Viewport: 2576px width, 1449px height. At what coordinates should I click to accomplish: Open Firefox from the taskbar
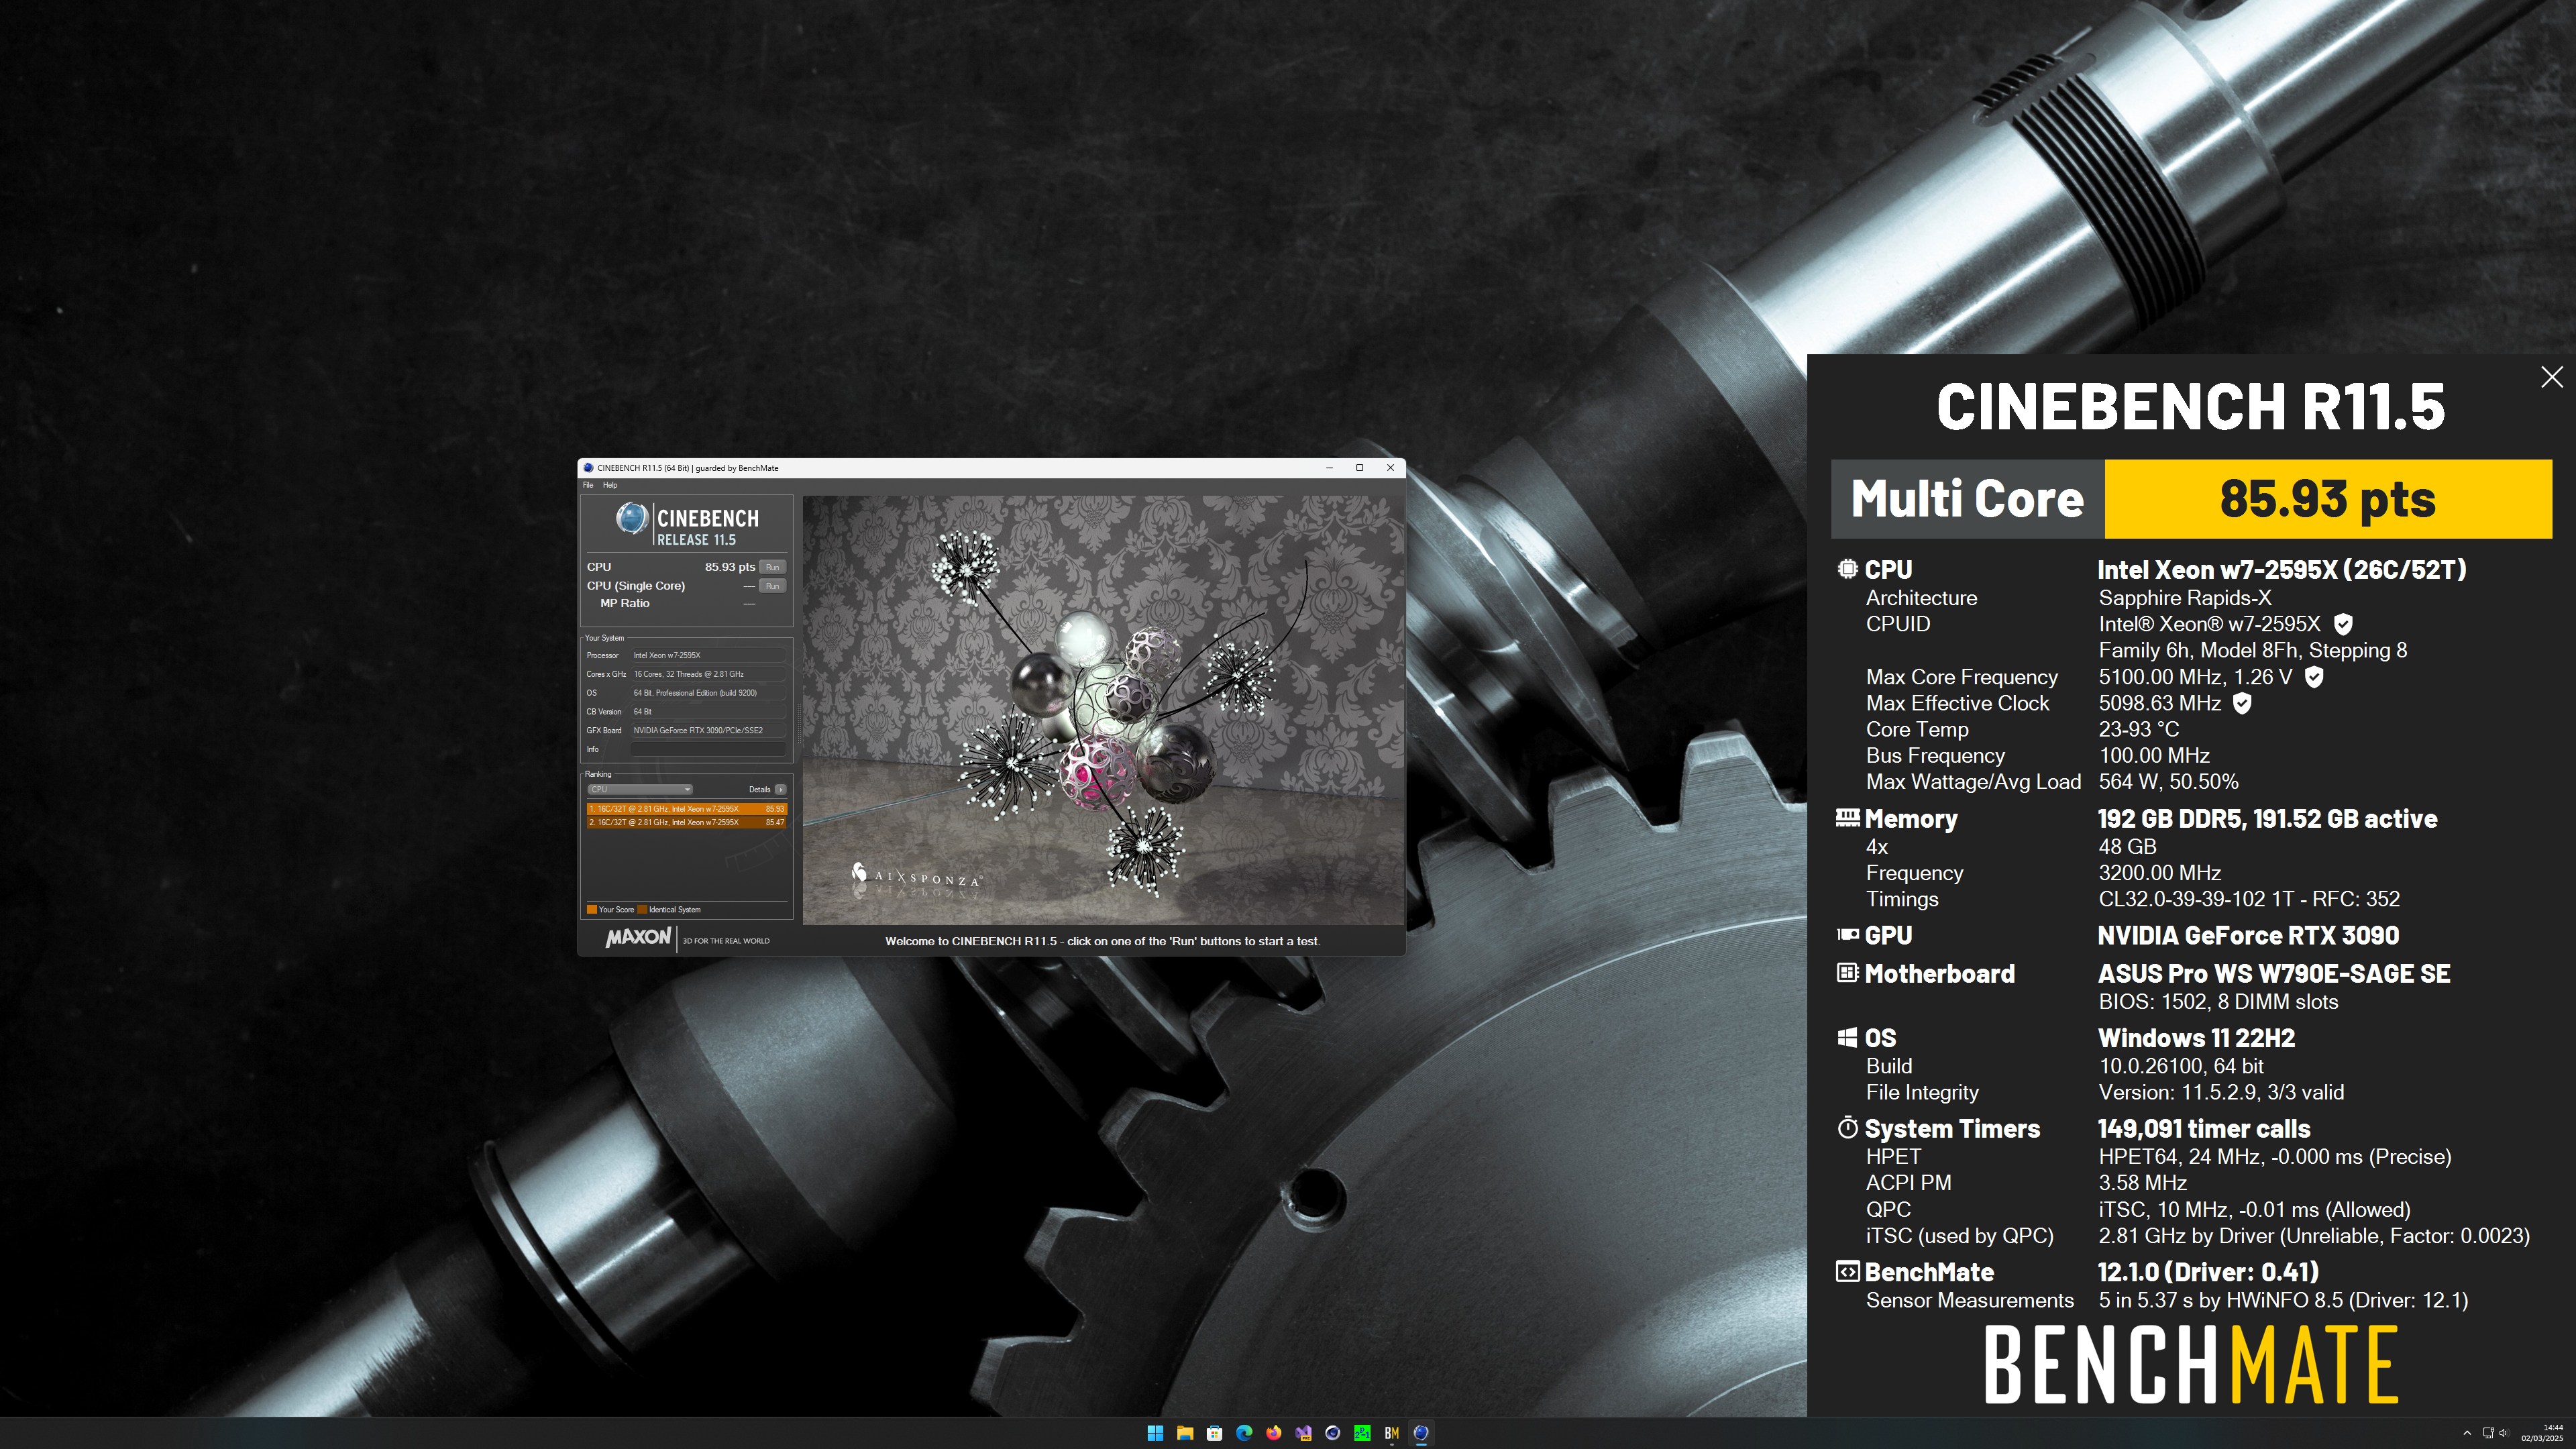(x=1273, y=1432)
